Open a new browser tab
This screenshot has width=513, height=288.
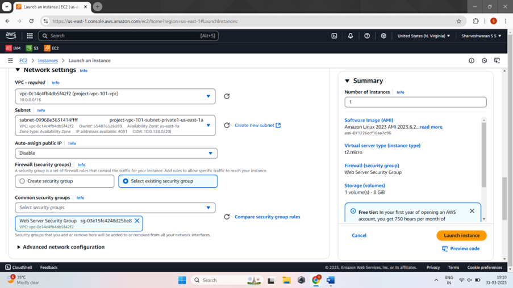(98, 7)
